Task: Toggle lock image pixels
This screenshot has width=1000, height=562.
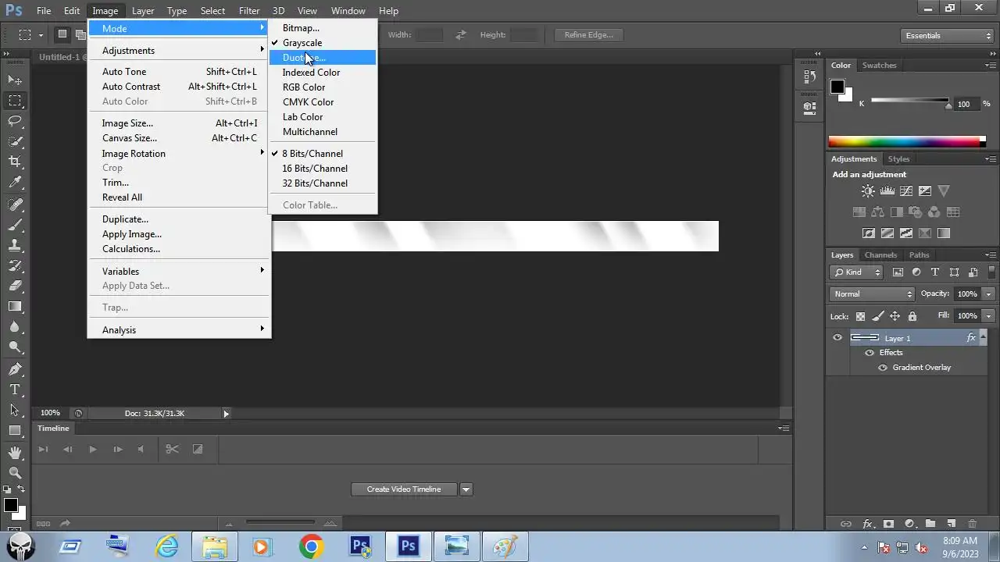Action: coord(877,316)
